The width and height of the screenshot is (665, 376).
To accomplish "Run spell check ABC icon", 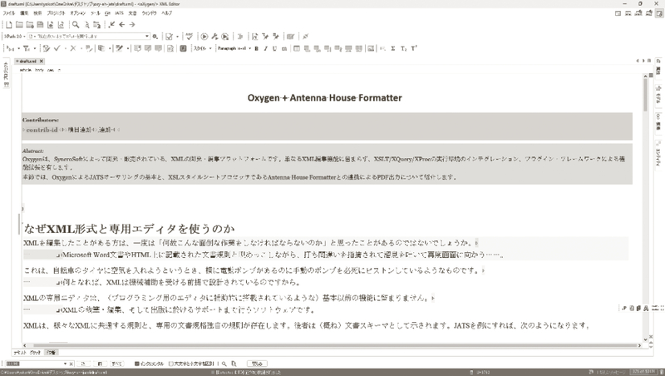I will [190, 37].
